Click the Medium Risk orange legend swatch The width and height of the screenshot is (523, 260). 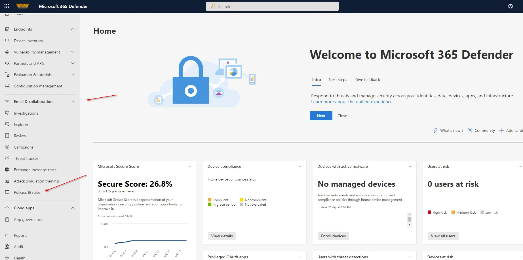click(453, 212)
